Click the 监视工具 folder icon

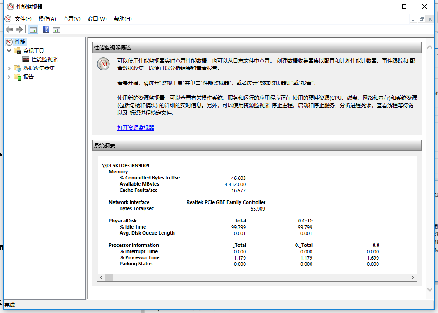18,50
